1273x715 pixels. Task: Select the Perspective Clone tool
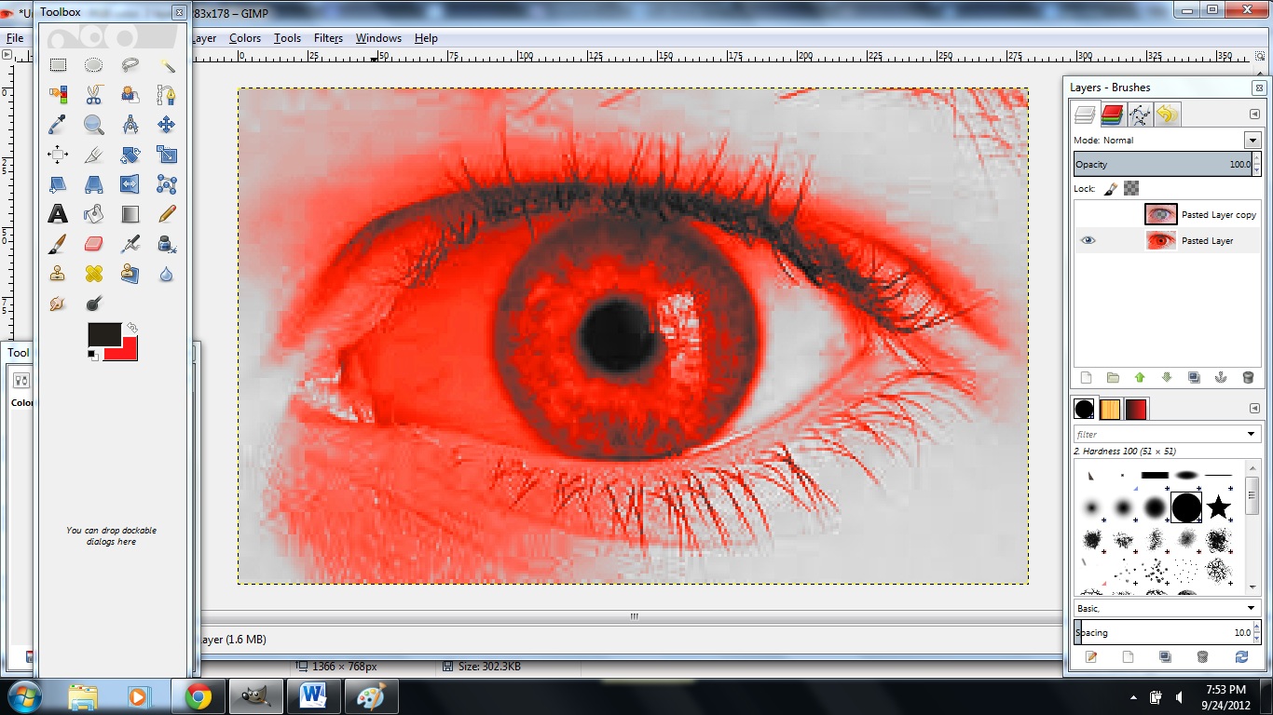pos(130,274)
